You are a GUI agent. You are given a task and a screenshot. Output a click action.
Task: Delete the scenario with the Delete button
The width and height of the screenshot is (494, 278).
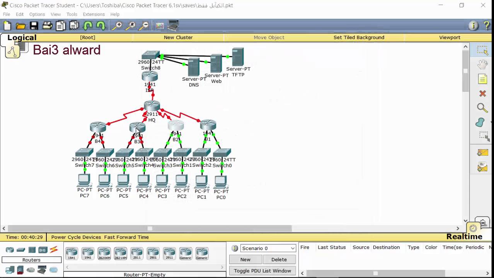(x=279, y=259)
